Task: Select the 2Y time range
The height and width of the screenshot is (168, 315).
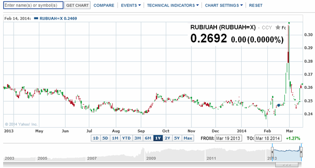Action: 168,138
